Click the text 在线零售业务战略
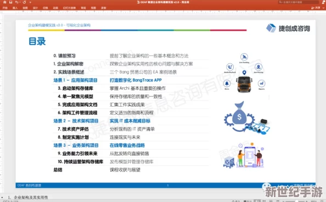The image size is (326, 202). click(127, 146)
